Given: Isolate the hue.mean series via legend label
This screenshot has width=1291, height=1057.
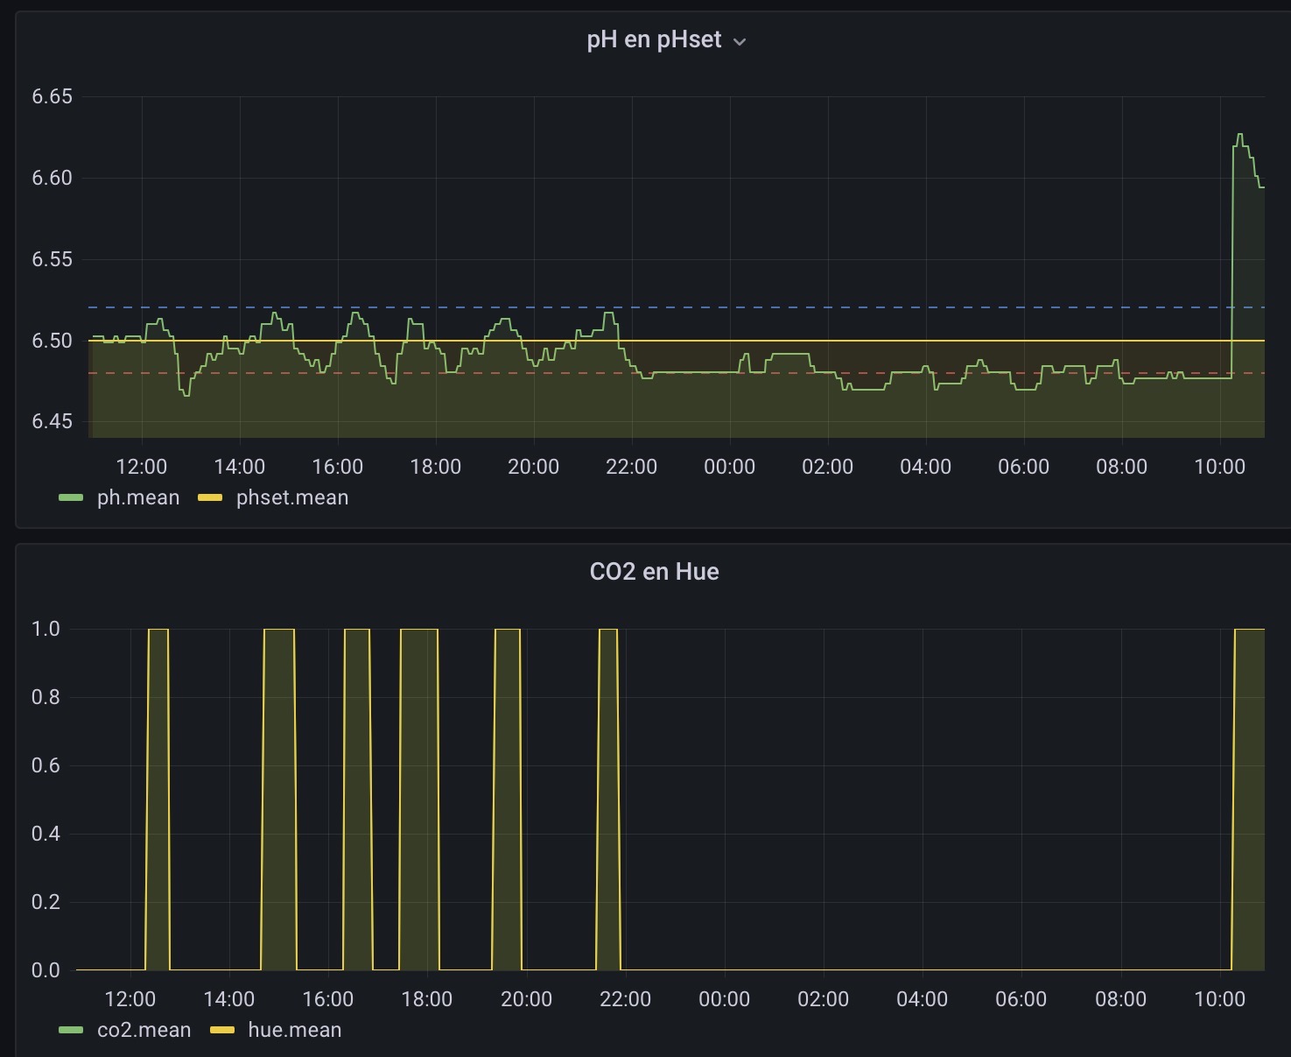Looking at the screenshot, I should click(294, 1030).
